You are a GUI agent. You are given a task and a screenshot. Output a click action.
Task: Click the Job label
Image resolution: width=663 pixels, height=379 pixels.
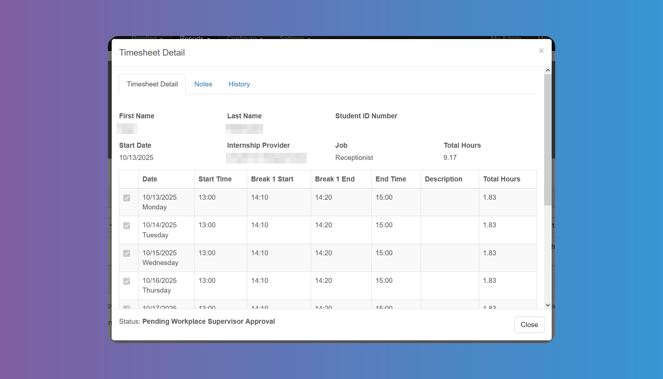(341, 145)
